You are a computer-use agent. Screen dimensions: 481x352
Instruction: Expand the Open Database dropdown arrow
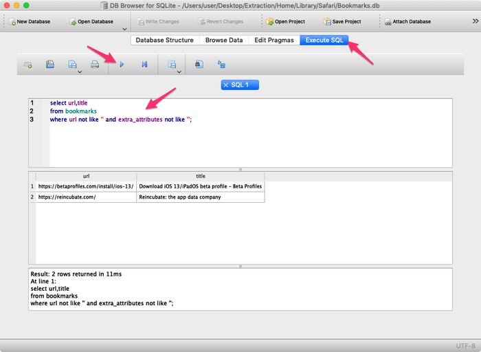point(124,29)
